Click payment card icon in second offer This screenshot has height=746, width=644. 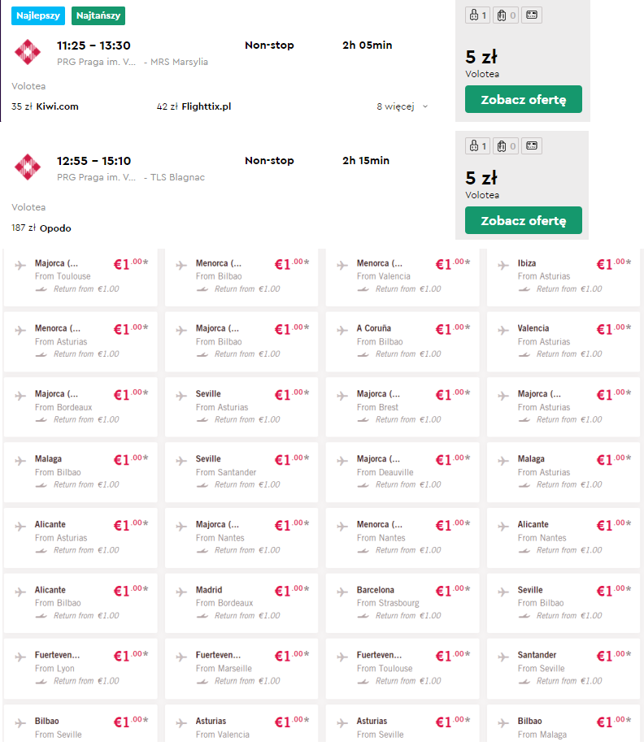[532, 146]
